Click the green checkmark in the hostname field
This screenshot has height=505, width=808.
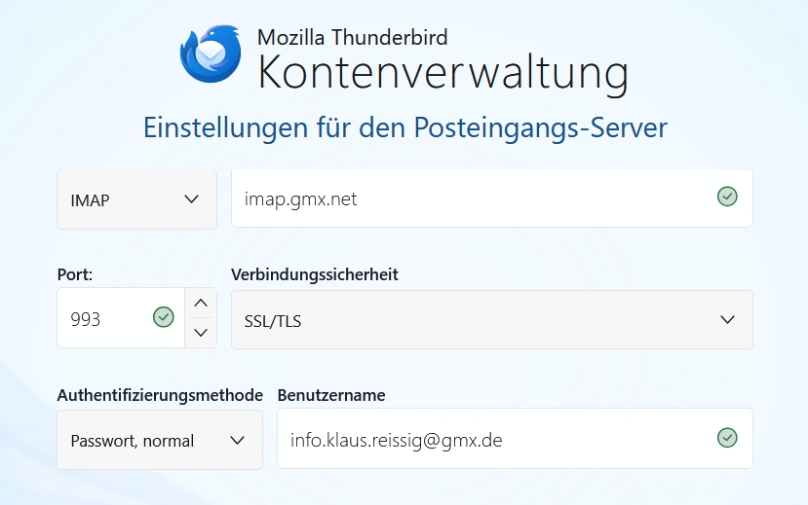tap(727, 198)
